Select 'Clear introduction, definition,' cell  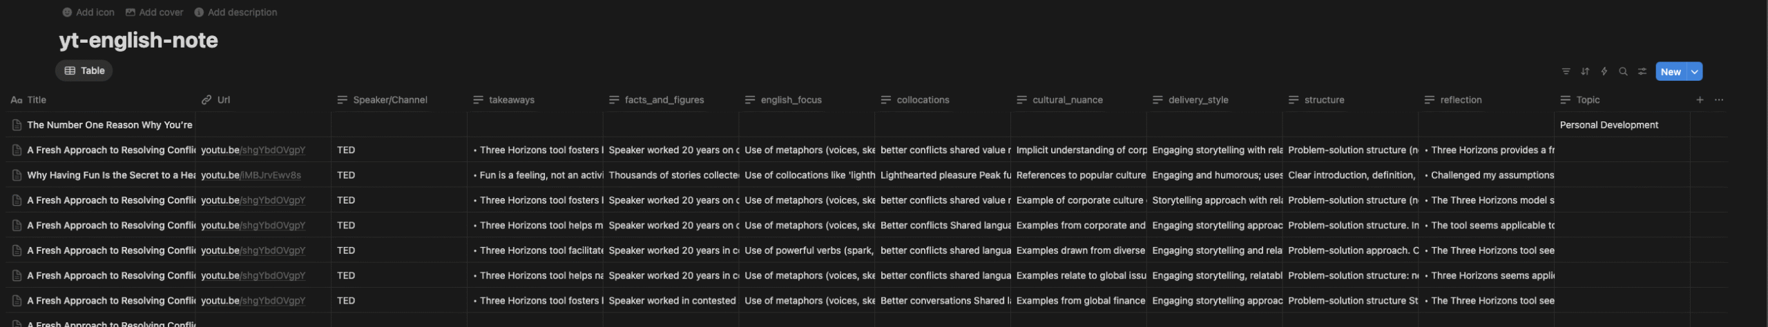pyautogui.click(x=1350, y=175)
